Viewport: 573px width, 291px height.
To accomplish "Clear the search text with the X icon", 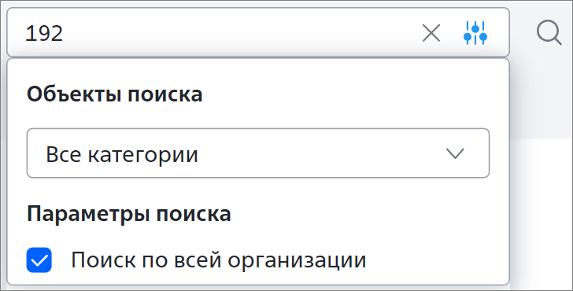I will pyautogui.click(x=431, y=33).
